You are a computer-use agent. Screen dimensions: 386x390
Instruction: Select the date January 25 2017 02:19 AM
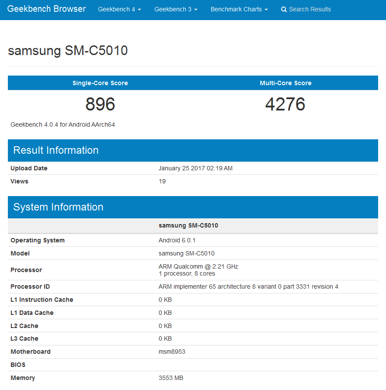pyautogui.click(x=195, y=168)
